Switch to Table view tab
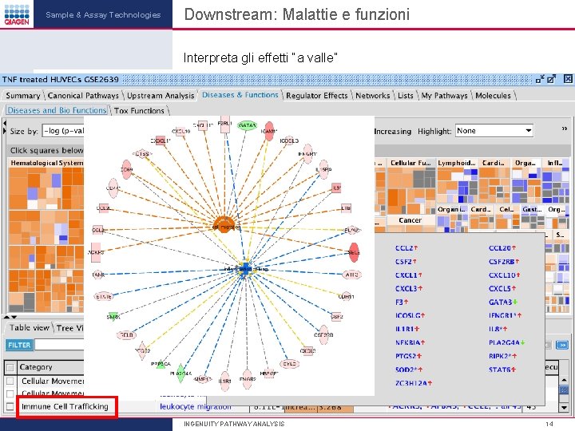The image size is (575, 431). pyautogui.click(x=30, y=328)
